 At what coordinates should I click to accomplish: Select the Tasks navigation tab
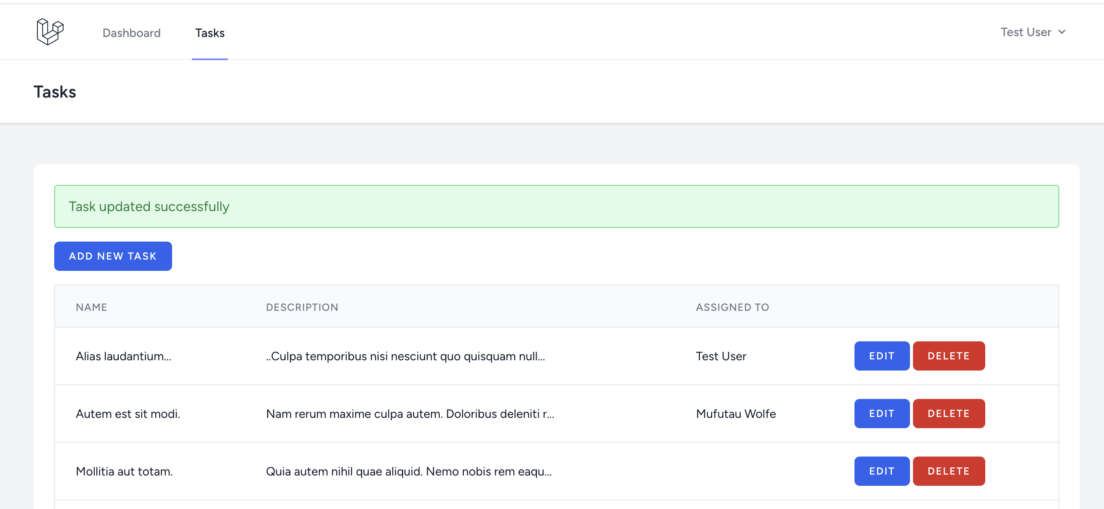210,33
